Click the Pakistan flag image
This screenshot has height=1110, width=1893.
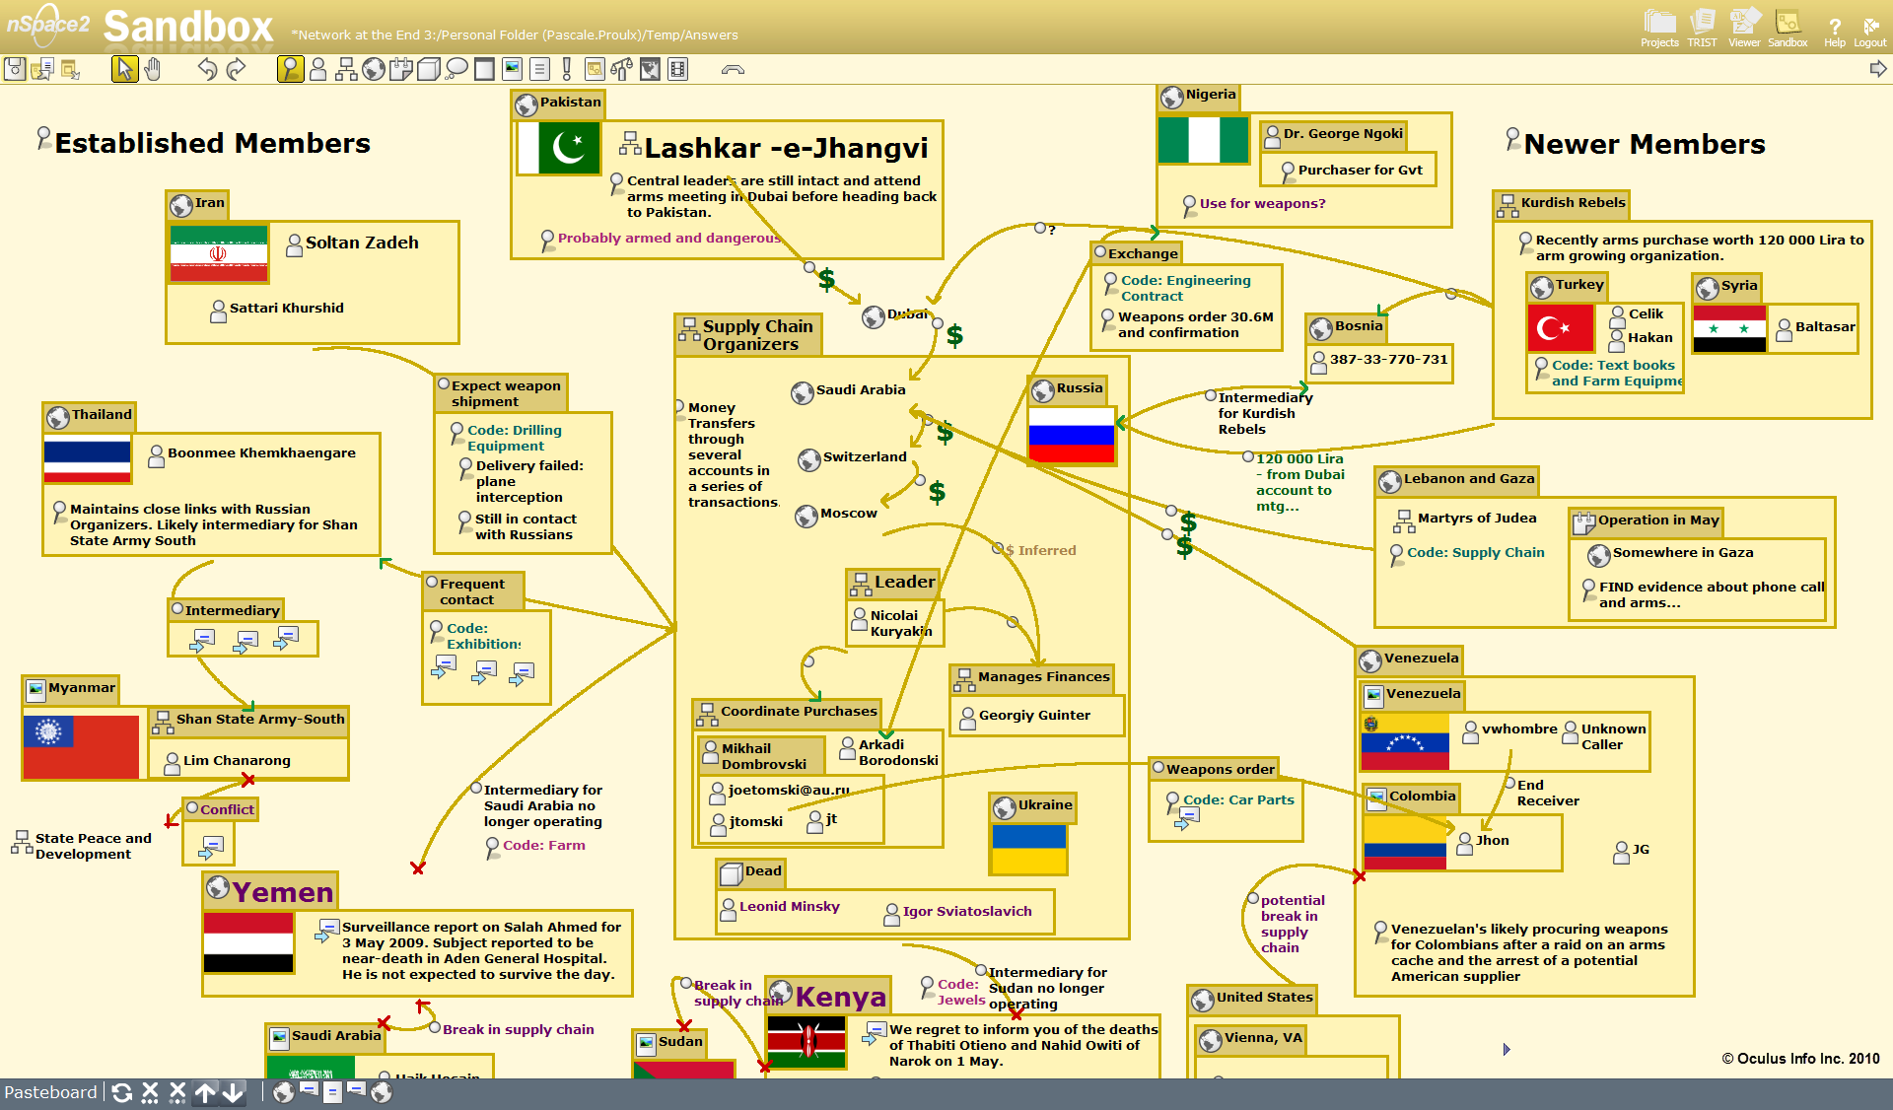click(559, 148)
